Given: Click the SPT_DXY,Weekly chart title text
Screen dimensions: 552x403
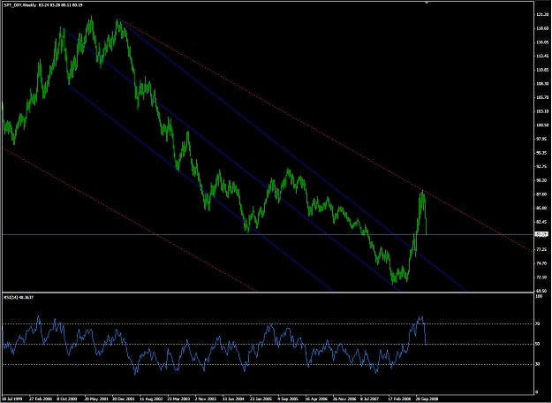Looking at the screenshot, I should pyautogui.click(x=19, y=5).
